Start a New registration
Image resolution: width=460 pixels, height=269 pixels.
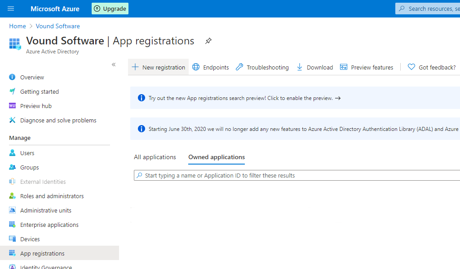point(158,67)
